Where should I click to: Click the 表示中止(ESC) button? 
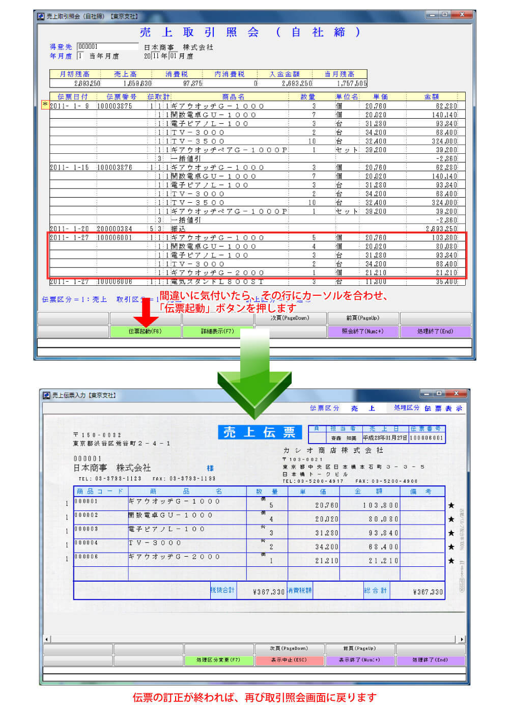tap(289, 661)
